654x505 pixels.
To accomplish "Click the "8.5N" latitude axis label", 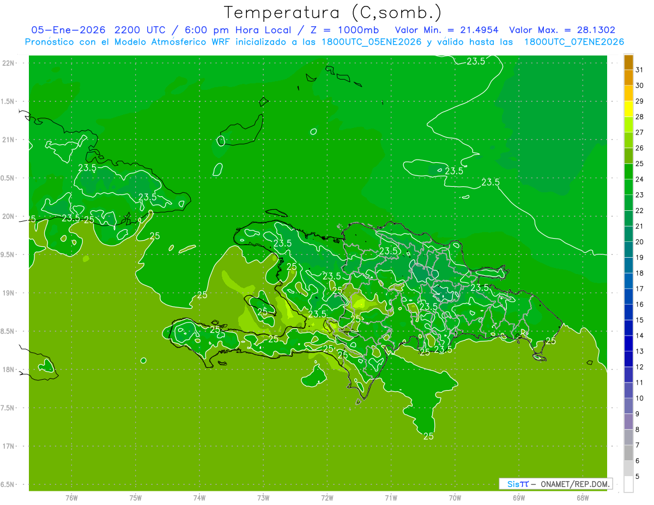I will tap(8, 332).
